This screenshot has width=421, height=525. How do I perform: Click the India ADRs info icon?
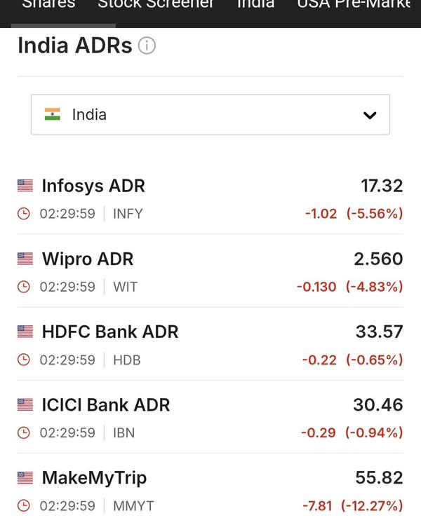pos(147,46)
